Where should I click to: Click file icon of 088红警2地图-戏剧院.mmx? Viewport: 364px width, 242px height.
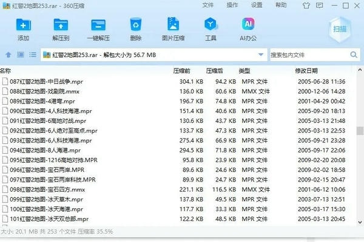click(x=5, y=91)
